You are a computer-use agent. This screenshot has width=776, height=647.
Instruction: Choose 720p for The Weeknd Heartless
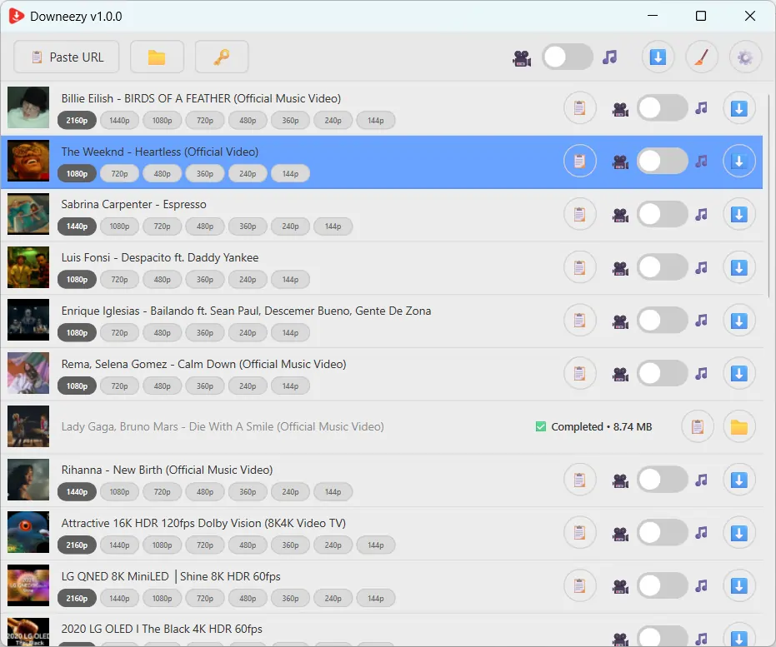pos(119,174)
